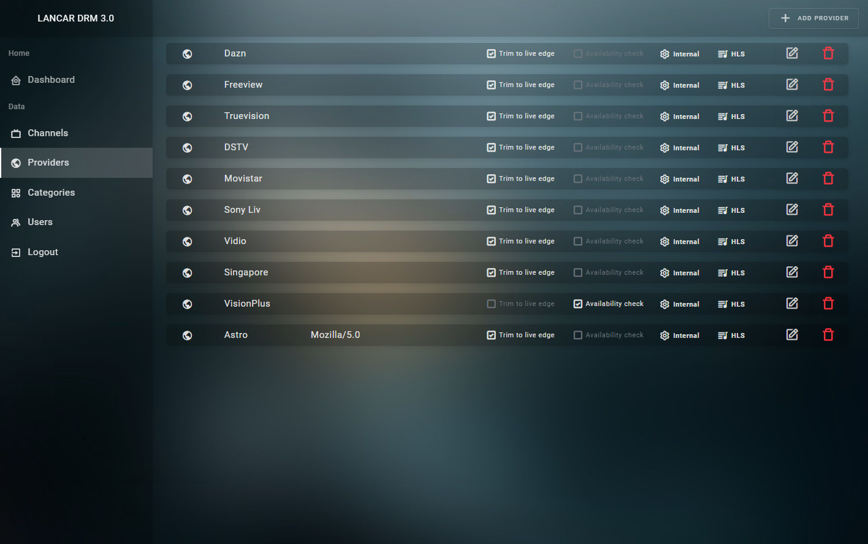Click the Dazn provider name
868x544 pixels.
(235, 53)
